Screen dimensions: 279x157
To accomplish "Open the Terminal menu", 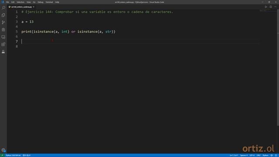I will pos(49,2).
